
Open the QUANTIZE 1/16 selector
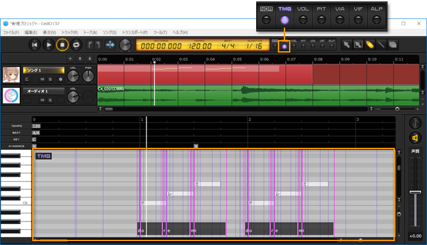(254, 46)
